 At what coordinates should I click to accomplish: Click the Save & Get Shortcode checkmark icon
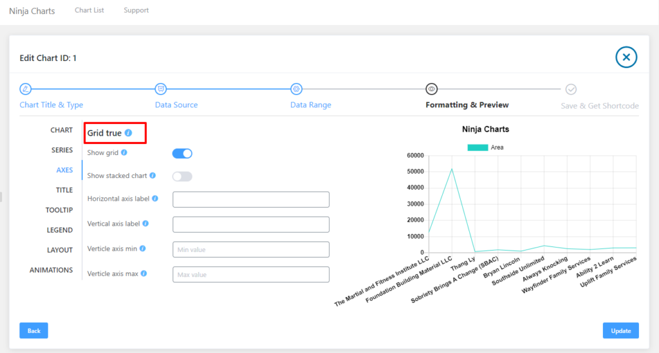tap(571, 89)
